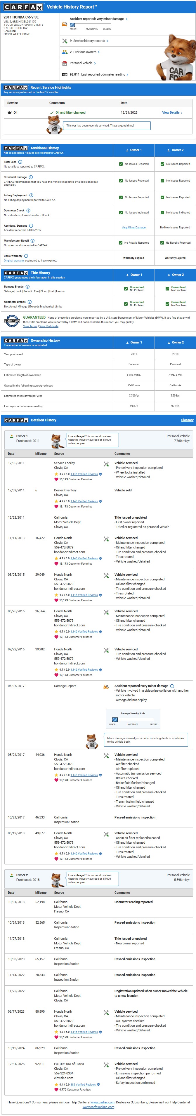Viewport: 196px width, 1116px height.
Task: Click the CARFAX logo at page top
Action: pos(23,7)
